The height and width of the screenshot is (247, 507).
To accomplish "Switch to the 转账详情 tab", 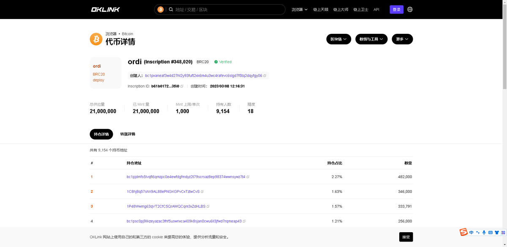I will click(x=128, y=134).
